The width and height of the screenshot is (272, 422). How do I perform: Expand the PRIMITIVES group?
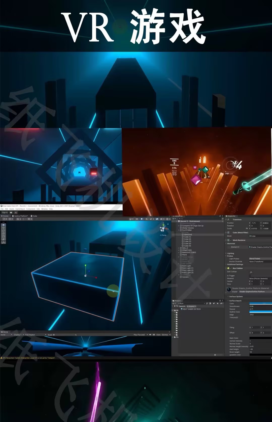click(179, 250)
